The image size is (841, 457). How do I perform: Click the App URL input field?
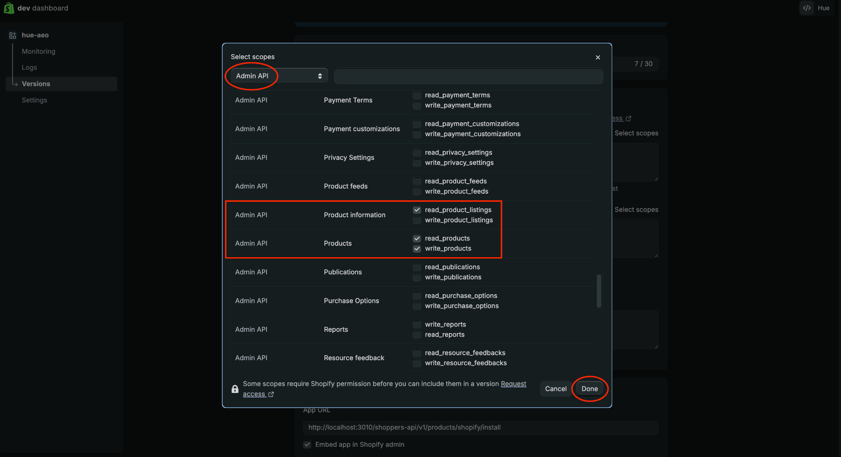tap(481, 427)
